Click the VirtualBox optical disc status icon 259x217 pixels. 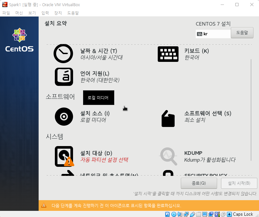[174, 214]
